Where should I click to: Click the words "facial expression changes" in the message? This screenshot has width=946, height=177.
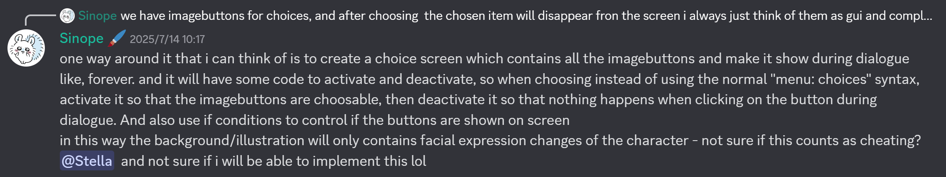coord(473,141)
